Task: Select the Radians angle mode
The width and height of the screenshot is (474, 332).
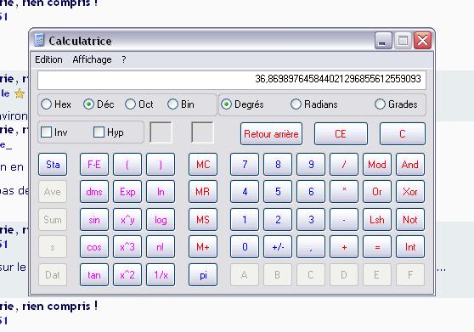Action: 314,104
